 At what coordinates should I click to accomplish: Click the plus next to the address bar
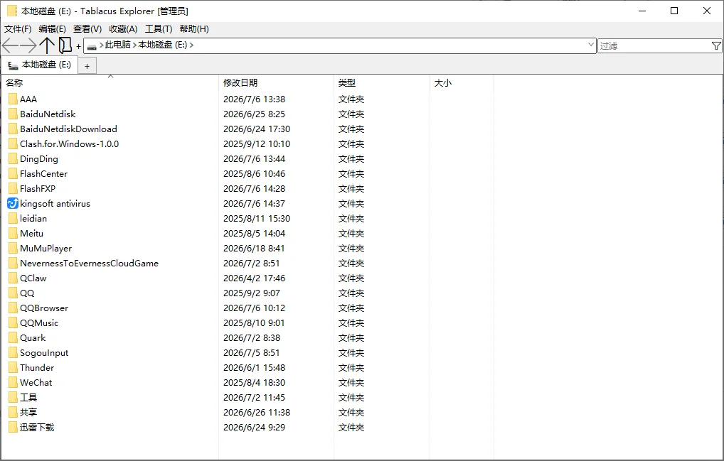coord(78,46)
